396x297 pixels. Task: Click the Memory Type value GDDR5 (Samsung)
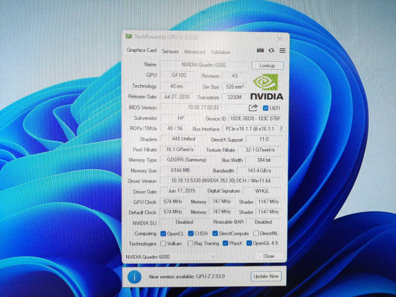tap(187, 160)
